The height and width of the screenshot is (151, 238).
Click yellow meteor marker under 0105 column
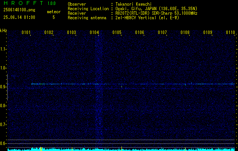(x=121, y=149)
